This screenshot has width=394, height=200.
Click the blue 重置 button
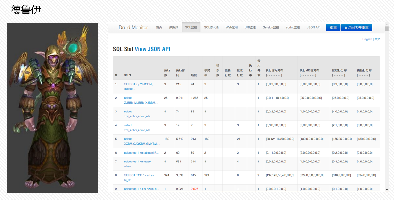click(333, 27)
